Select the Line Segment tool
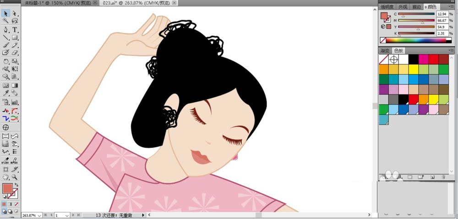The height and width of the screenshot is (219, 458). 5,38
